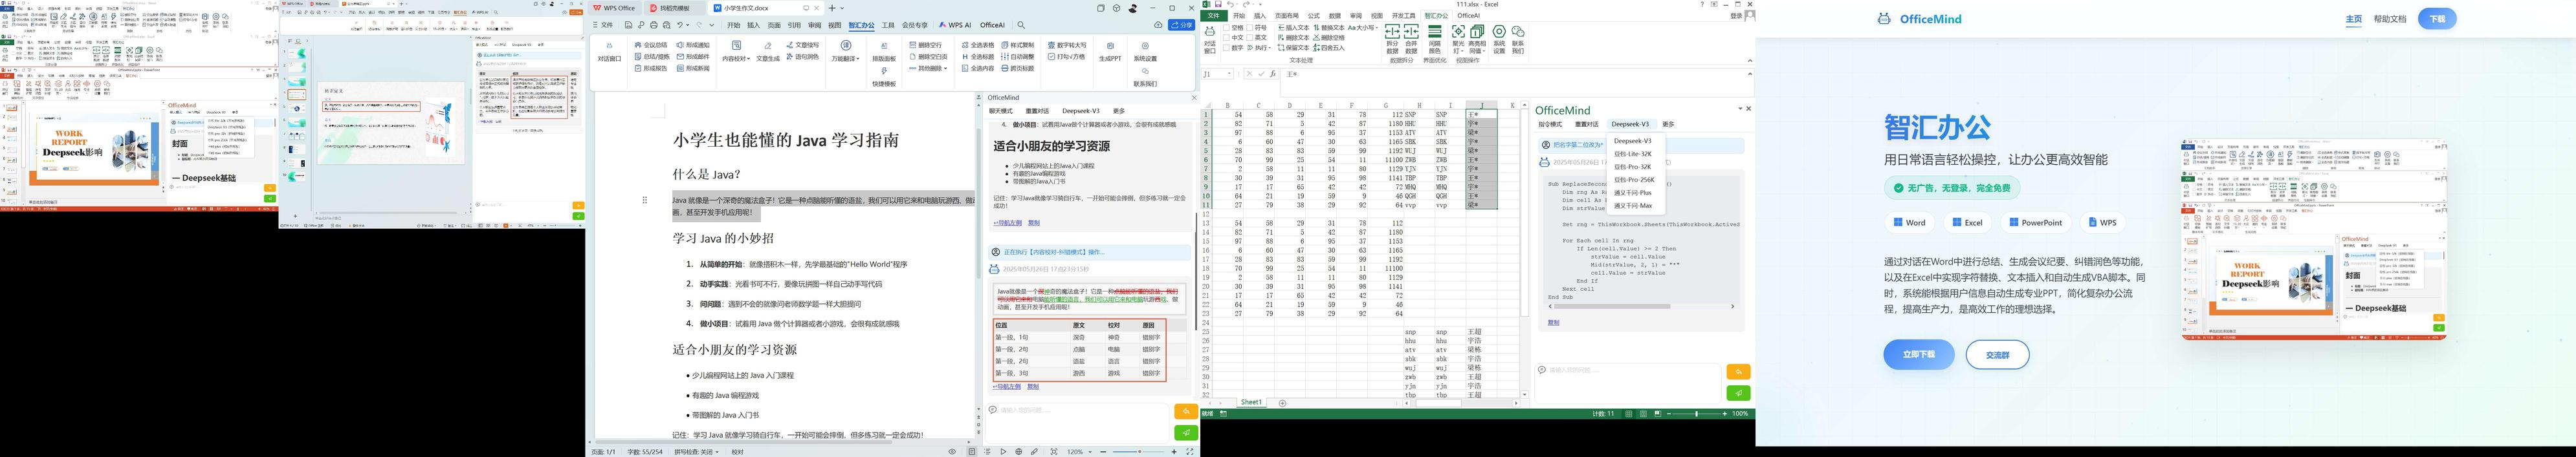Open the OfficeAI tab in WPS
Screen dimensions: 2576x457
coord(992,25)
